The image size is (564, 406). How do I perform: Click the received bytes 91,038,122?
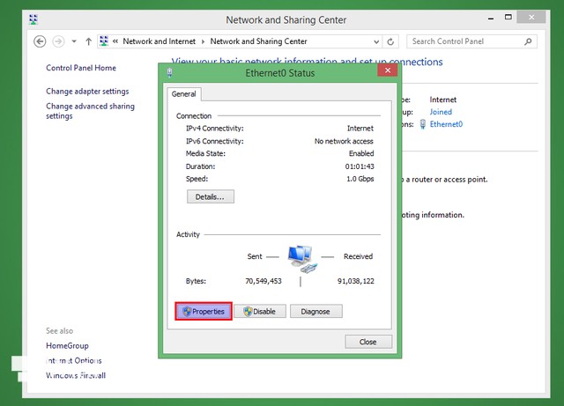pyautogui.click(x=356, y=281)
